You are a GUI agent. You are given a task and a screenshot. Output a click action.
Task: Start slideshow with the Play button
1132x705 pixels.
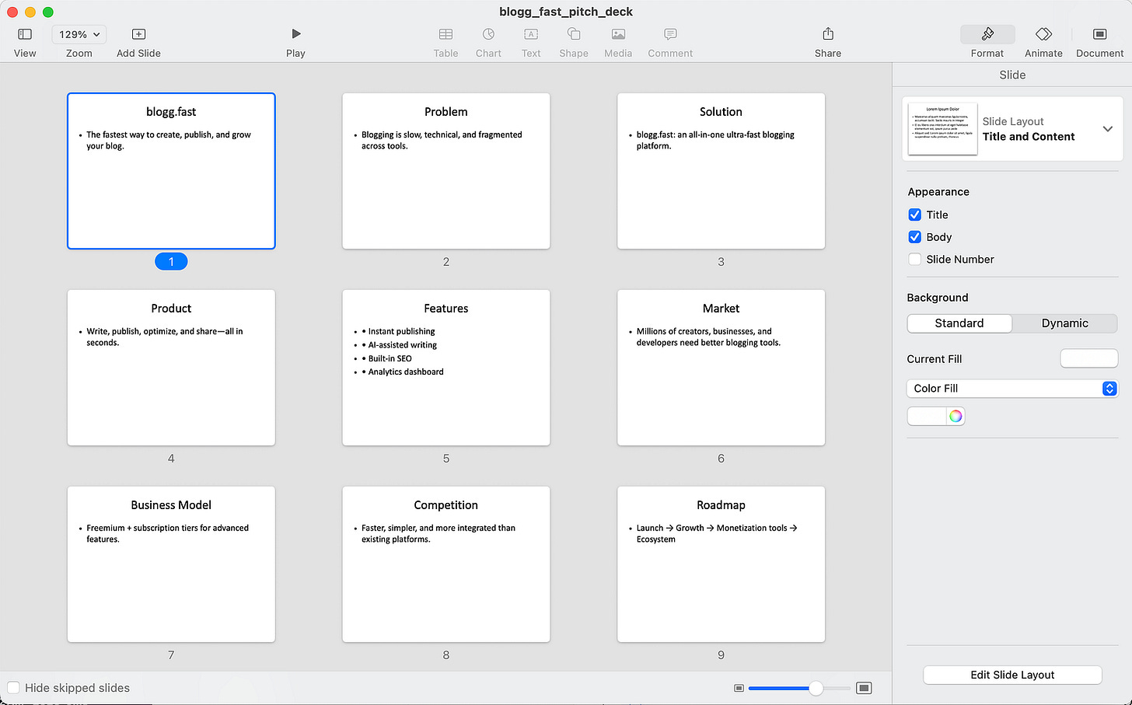pos(295,34)
